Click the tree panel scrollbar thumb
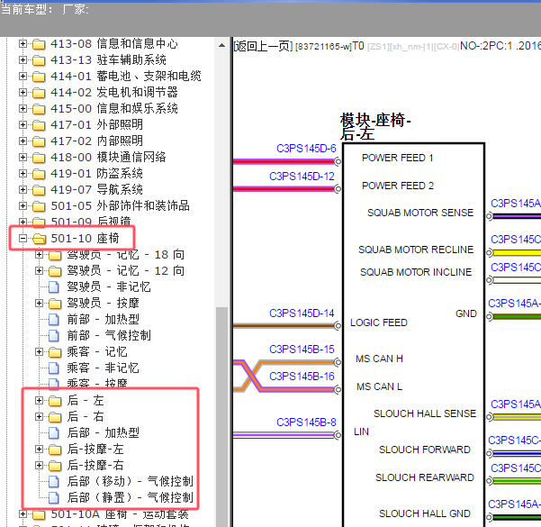541x527 pixels. [221, 416]
